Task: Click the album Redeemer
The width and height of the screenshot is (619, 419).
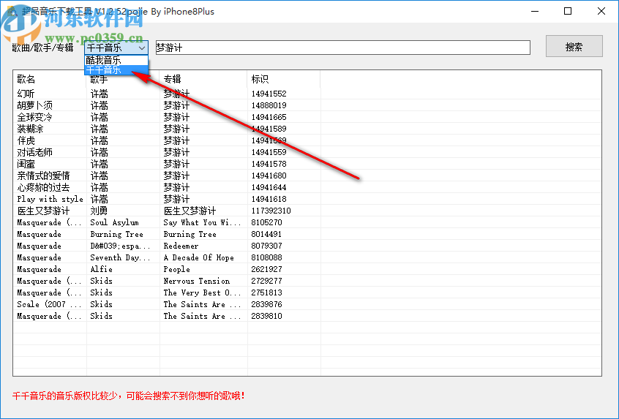Action: 181,246
